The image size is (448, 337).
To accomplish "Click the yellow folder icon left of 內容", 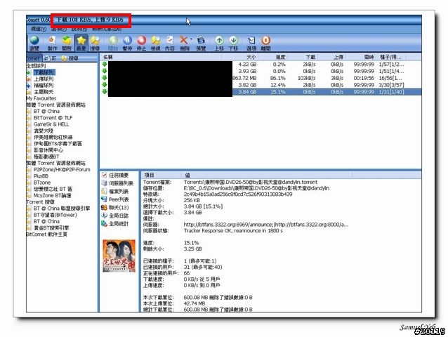I will pos(155,43).
